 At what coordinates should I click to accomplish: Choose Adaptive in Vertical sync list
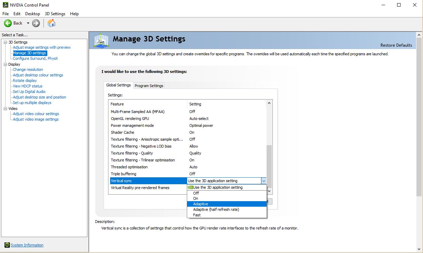[x=227, y=204]
